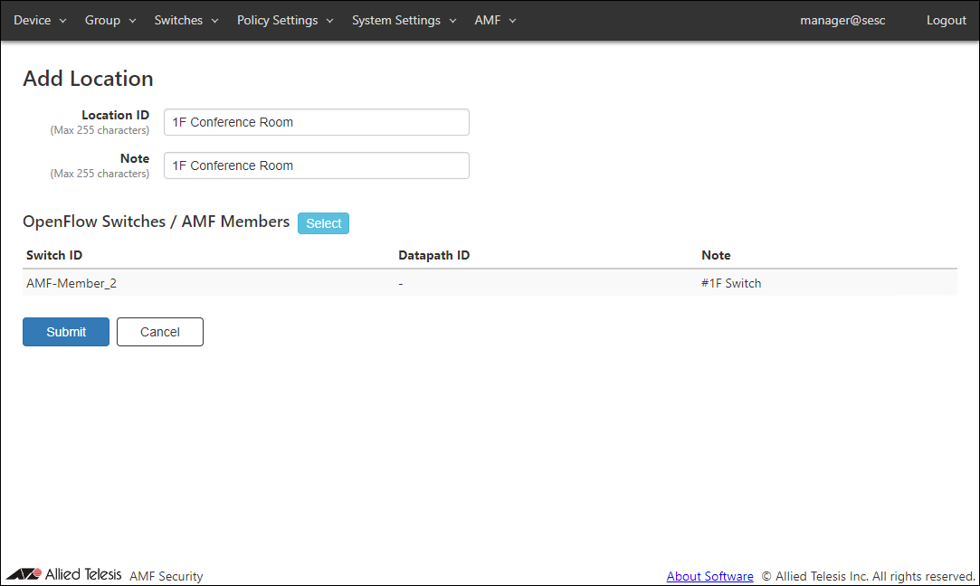The width and height of the screenshot is (980, 586).
Task: Click the Allied Telesis logo in footer
Action: pos(64,575)
